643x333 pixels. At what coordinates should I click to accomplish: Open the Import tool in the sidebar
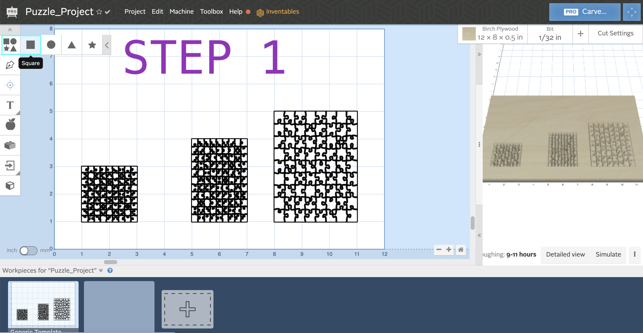pyautogui.click(x=10, y=165)
